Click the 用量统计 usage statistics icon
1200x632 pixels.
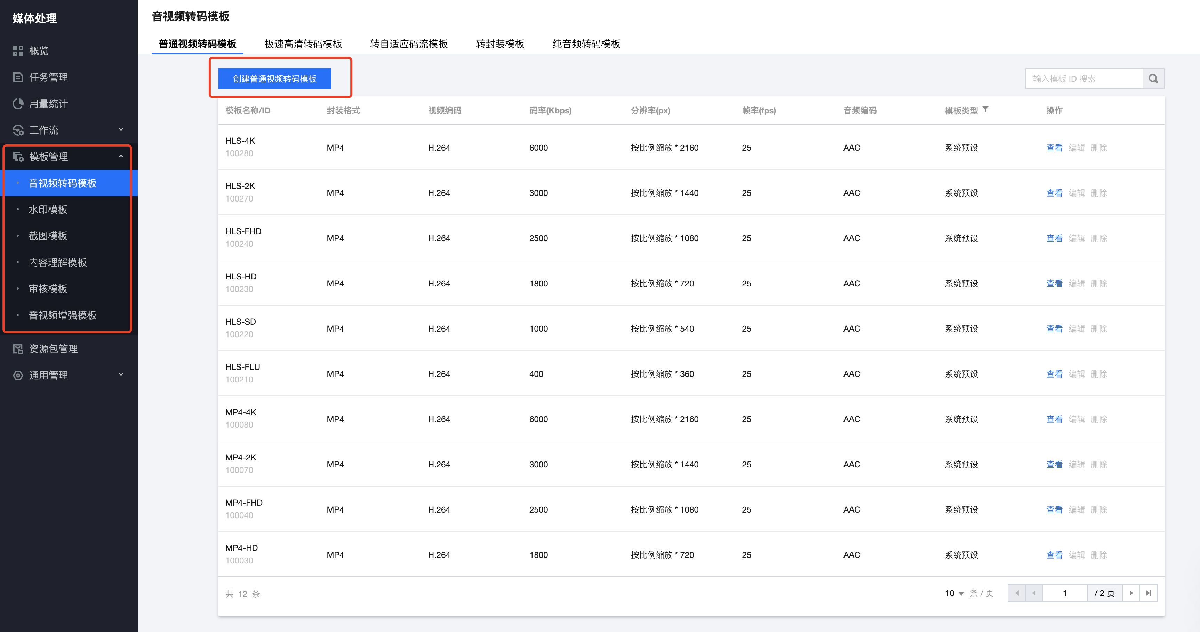tap(18, 103)
